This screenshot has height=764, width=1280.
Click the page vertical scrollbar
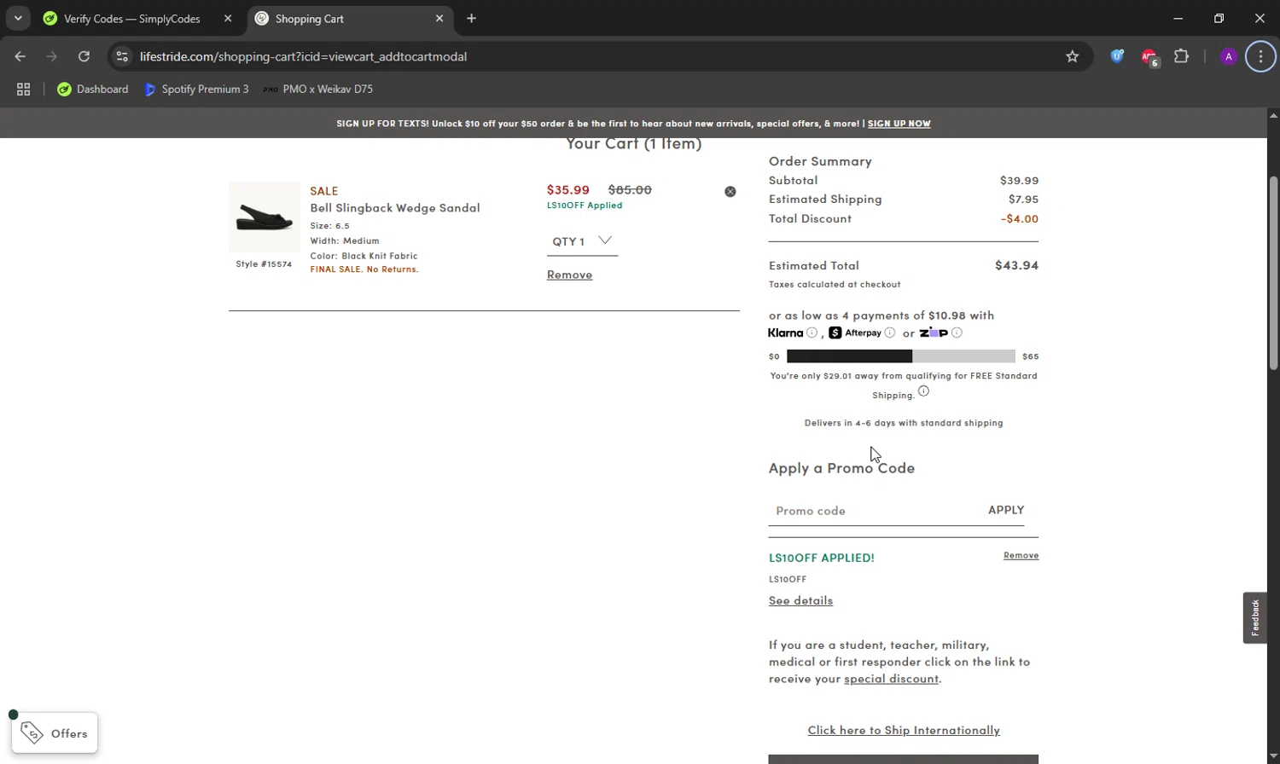point(1273,273)
